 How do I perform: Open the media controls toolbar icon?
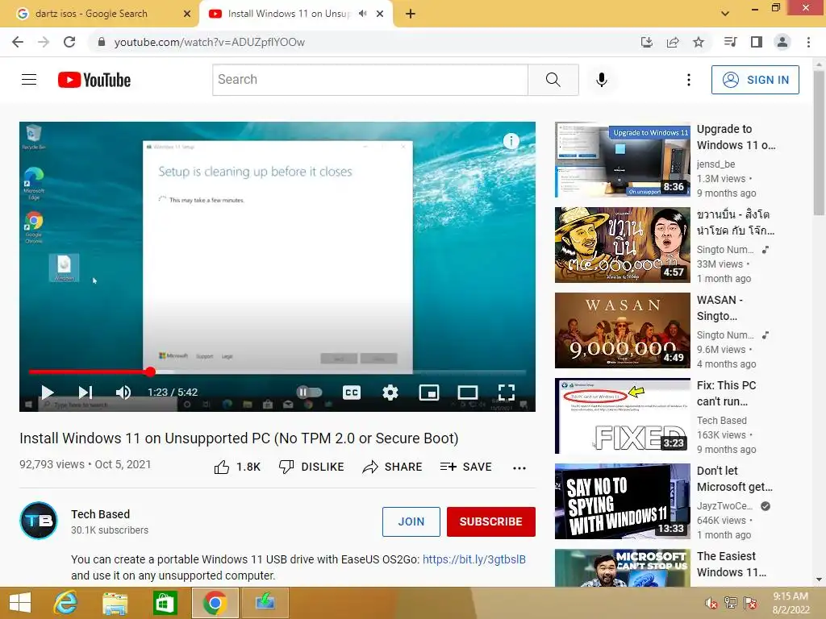click(x=731, y=42)
